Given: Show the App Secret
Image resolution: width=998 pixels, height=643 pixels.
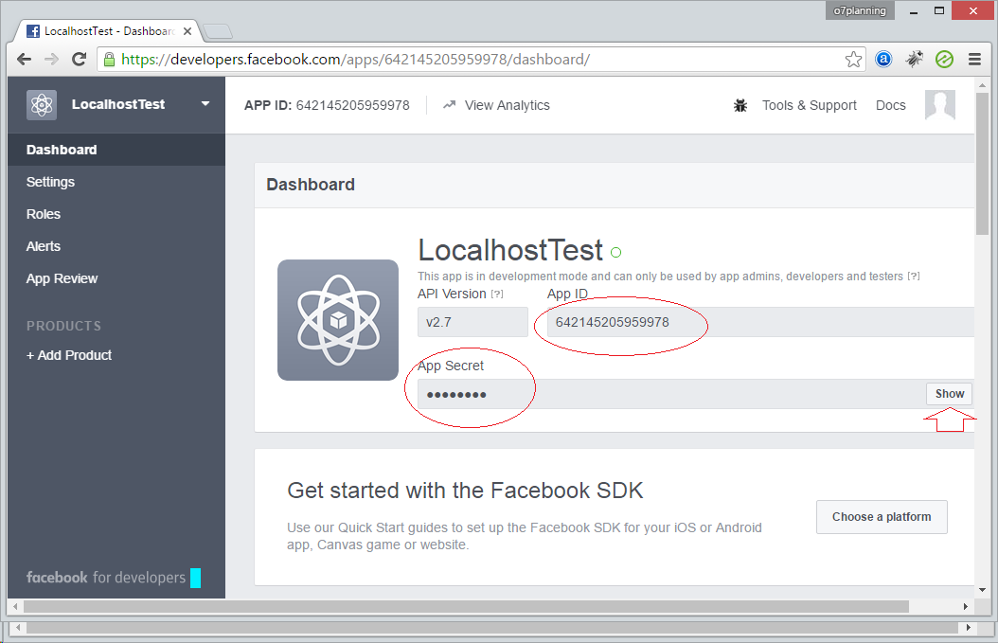Looking at the screenshot, I should pyautogui.click(x=949, y=394).
